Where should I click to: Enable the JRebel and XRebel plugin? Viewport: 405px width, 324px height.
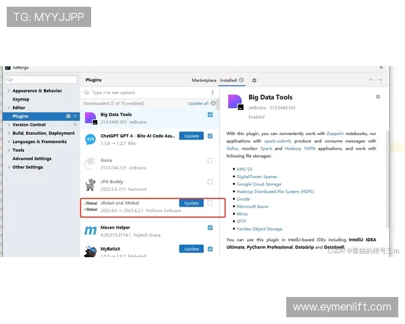point(210,202)
